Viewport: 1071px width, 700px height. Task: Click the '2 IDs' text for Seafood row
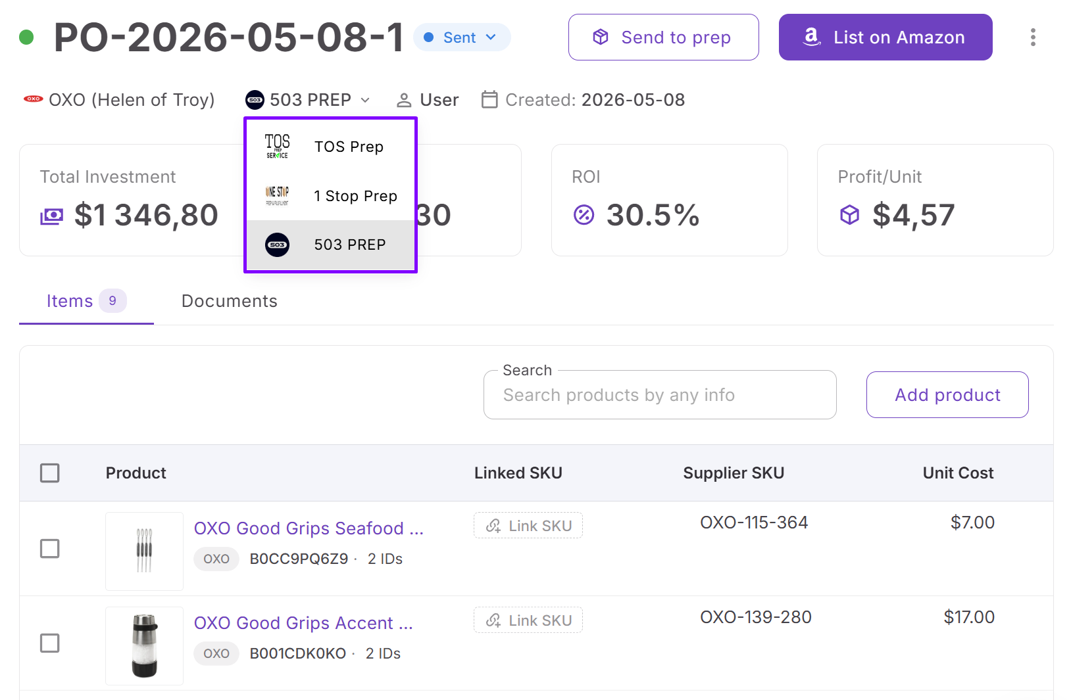click(x=385, y=559)
